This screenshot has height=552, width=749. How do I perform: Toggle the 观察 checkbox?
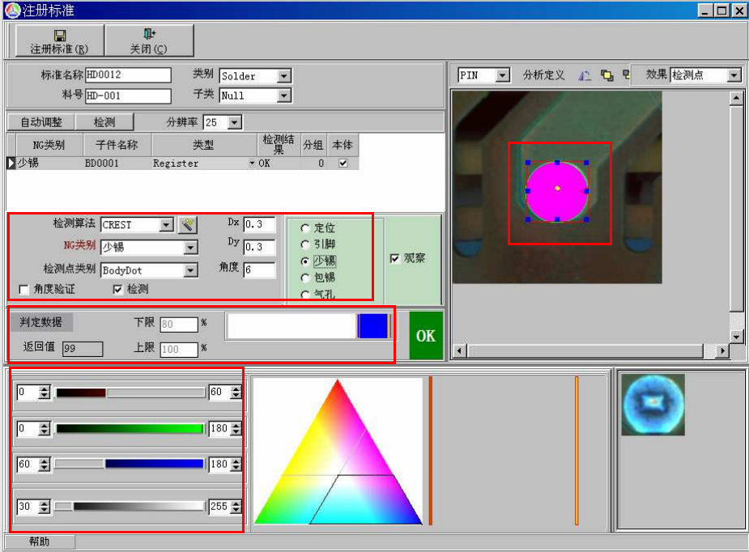pyautogui.click(x=394, y=258)
